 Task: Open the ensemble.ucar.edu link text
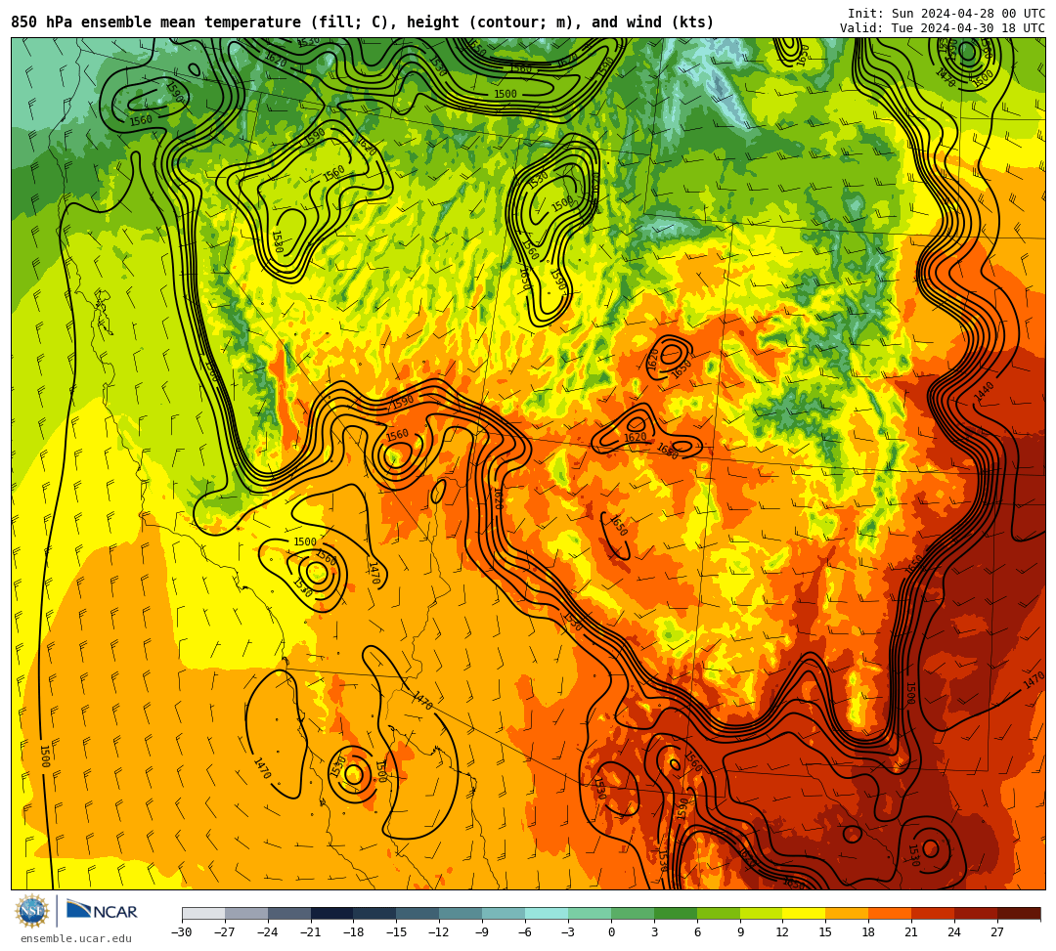[x=76, y=938]
